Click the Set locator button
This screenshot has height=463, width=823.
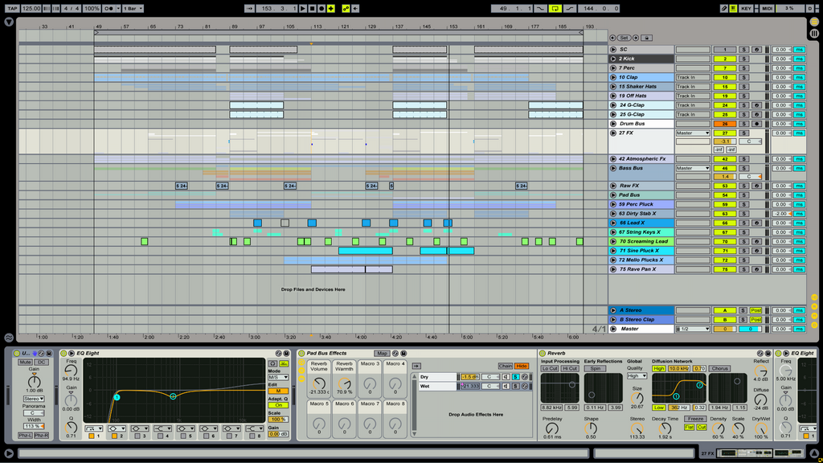[624, 38]
